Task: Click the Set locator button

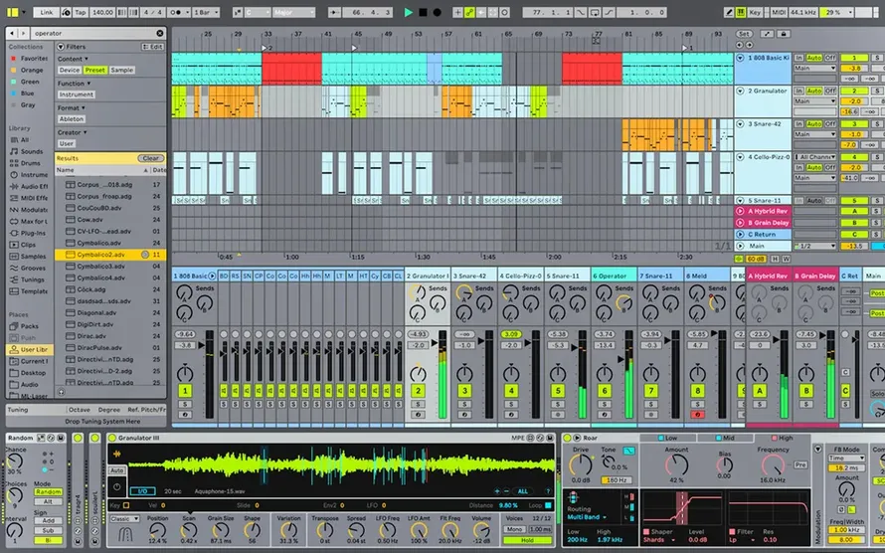Action: pyautogui.click(x=744, y=34)
